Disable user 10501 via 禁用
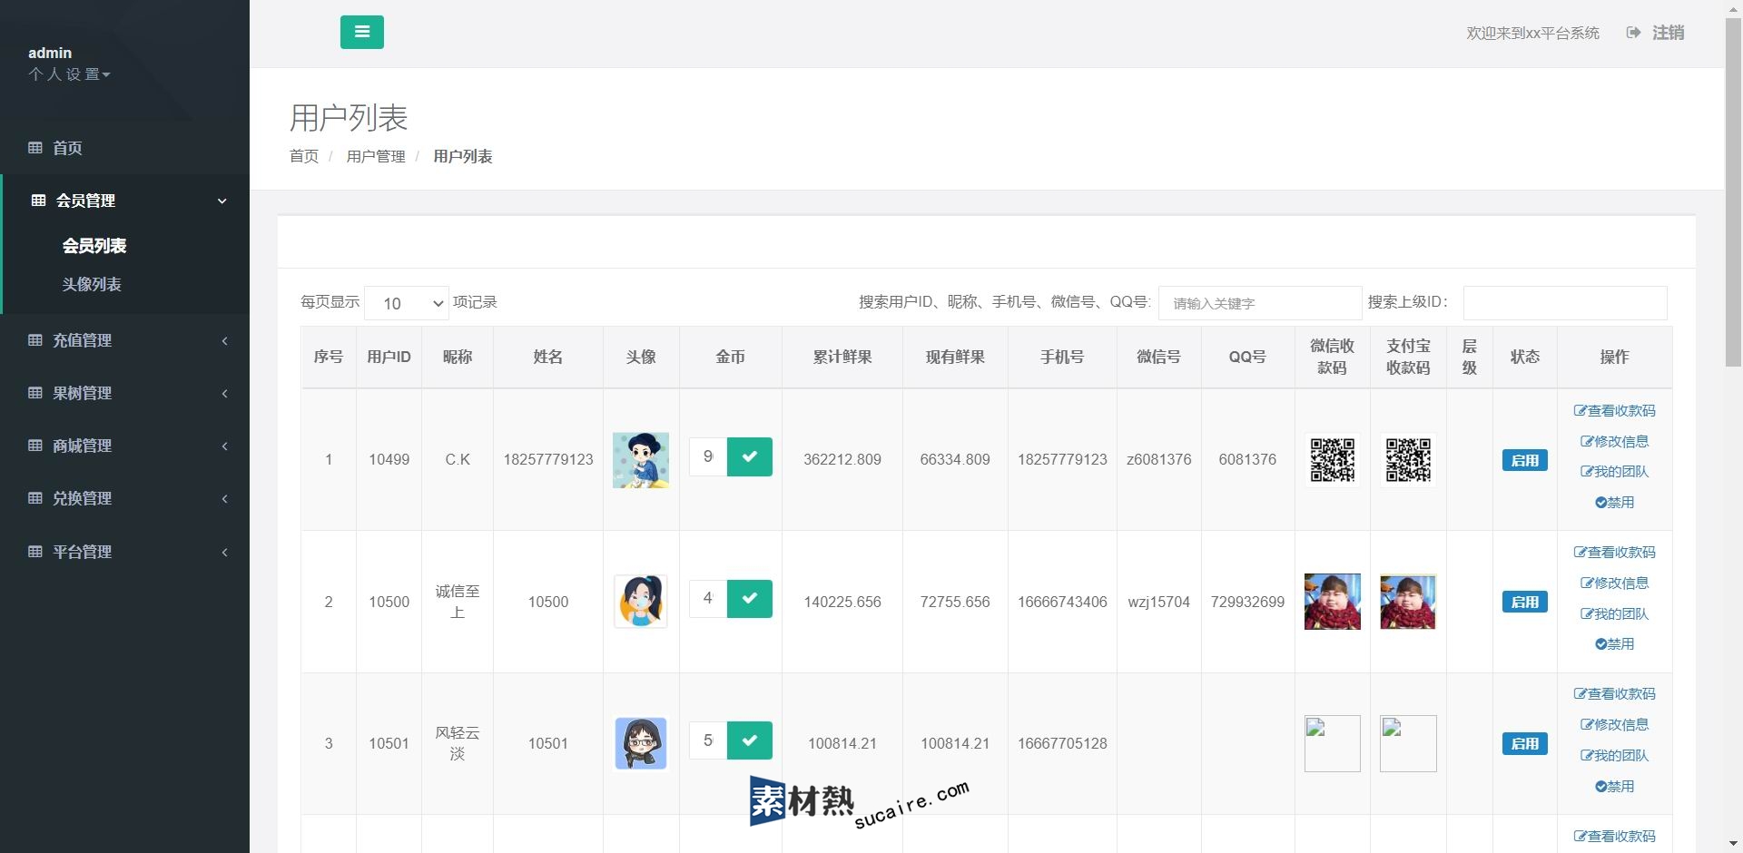Screen dimensions: 1743x853 click(x=1614, y=786)
